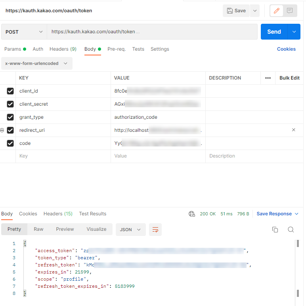The image size is (306, 306).
Task: Uncheck the redirect_uri row checkbox
Action: pyautogui.click(x=10, y=130)
